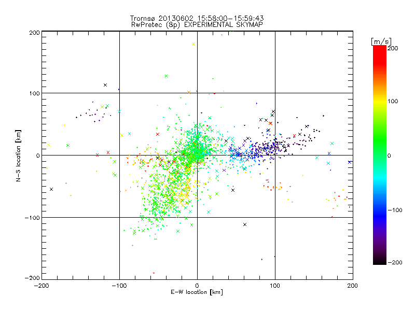This screenshot has height=311, width=415.
Task: Click the 'E-W location [km]' axis label
Action: pyautogui.click(x=197, y=292)
